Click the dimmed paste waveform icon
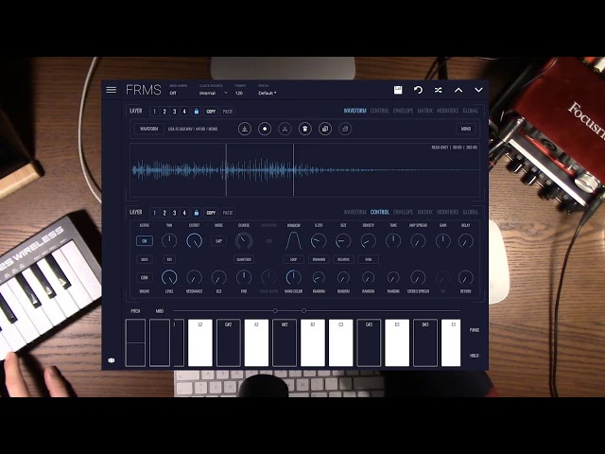The height and width of the screenshot is (454, 605). coord(345,129)
